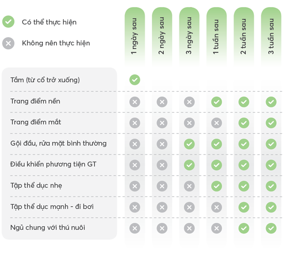Click the 'Không nên thực hiện' legend text
The image size is (284, 253).
pos(56,43)
